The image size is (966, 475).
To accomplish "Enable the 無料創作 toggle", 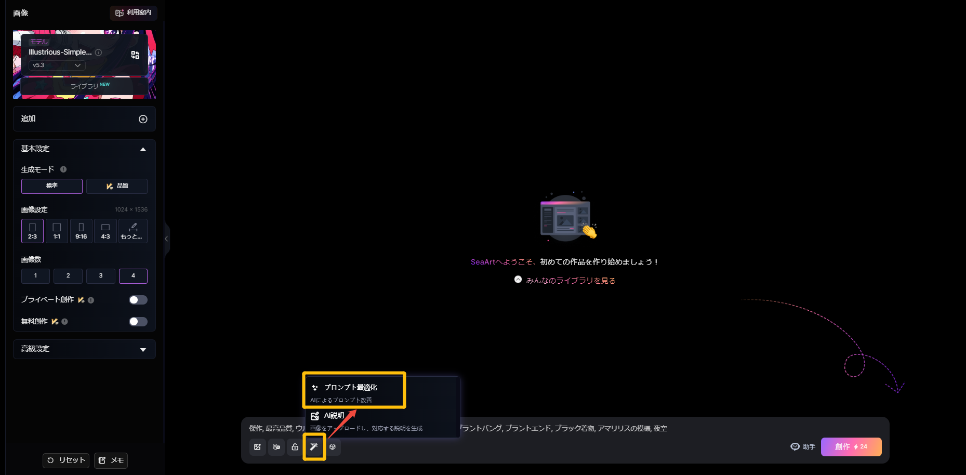I will [x=138, y=322].
